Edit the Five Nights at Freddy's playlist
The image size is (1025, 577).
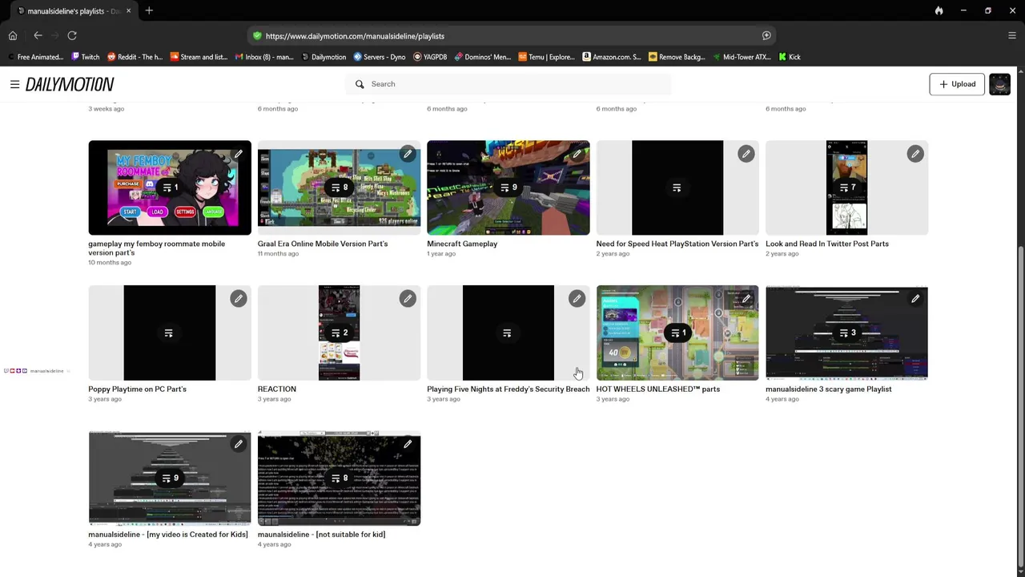click(x=577, y=298)
